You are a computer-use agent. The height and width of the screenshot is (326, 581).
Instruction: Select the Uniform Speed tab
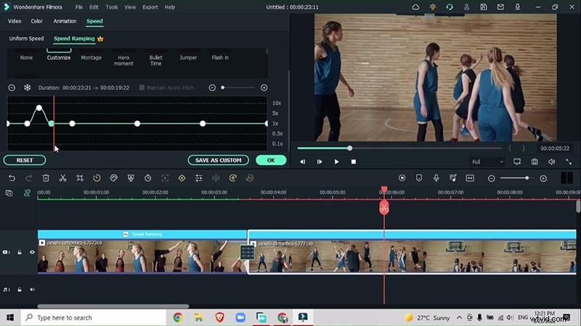pos(26,38)
